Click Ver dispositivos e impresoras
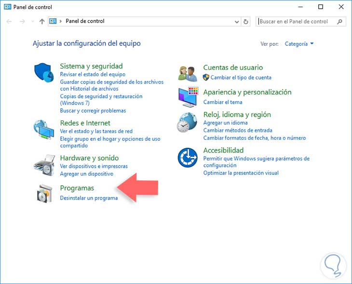This screenshot has height=284, width=352. [x=94, y=166]
